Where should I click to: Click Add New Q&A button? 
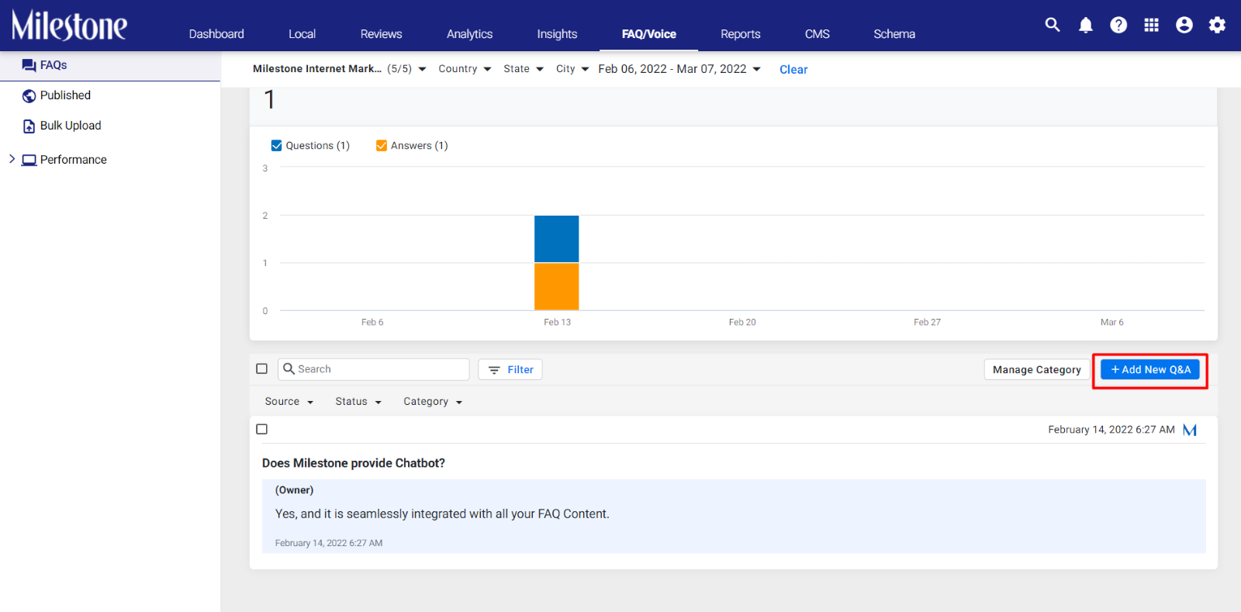coord(1150,370)
